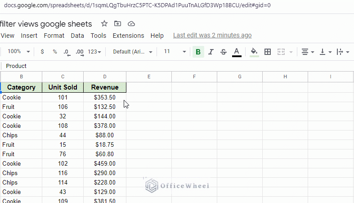Click the document title filter views google sheets

tap(46, 24)
